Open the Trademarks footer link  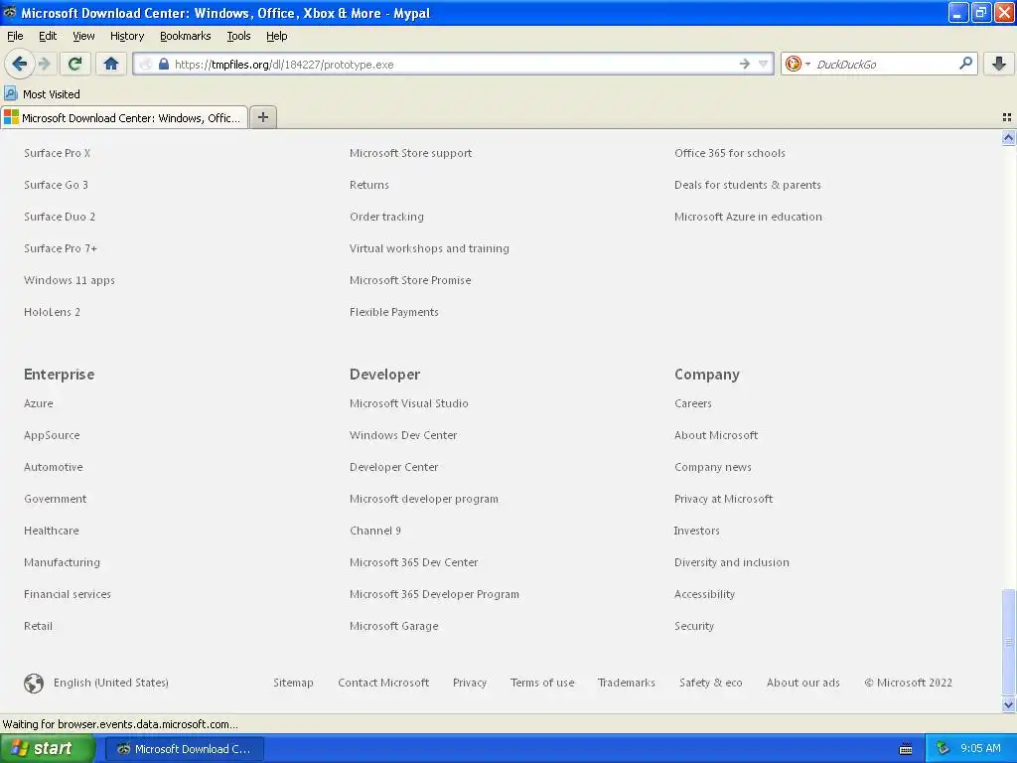point(626,683)
